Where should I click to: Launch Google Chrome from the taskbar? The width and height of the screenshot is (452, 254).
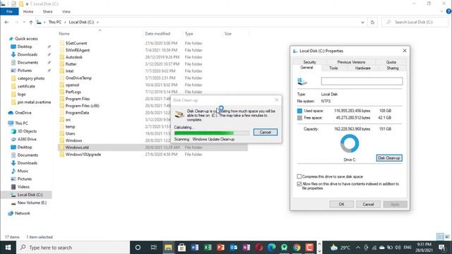coord(297,248)
